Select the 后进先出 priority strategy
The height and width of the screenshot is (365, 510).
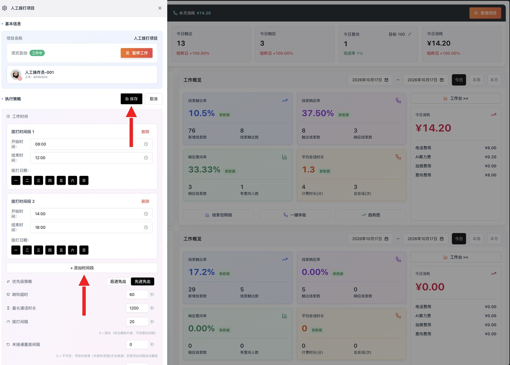pos(118,282)
